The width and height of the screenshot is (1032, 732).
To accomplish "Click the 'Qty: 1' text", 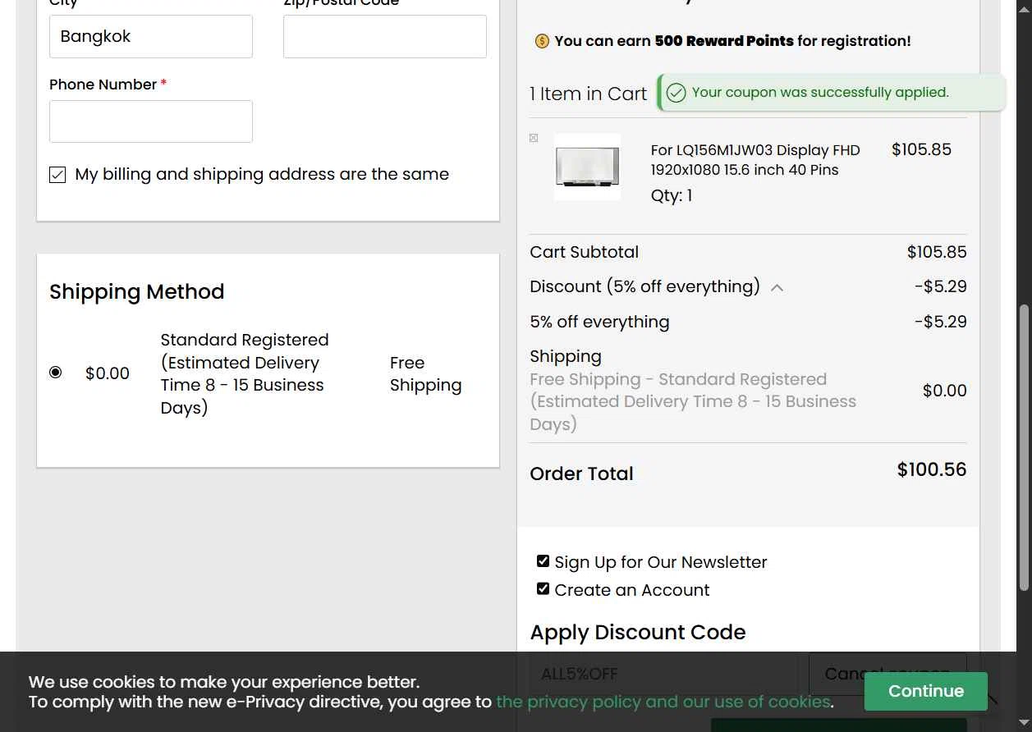I will [x=672, y=195].
